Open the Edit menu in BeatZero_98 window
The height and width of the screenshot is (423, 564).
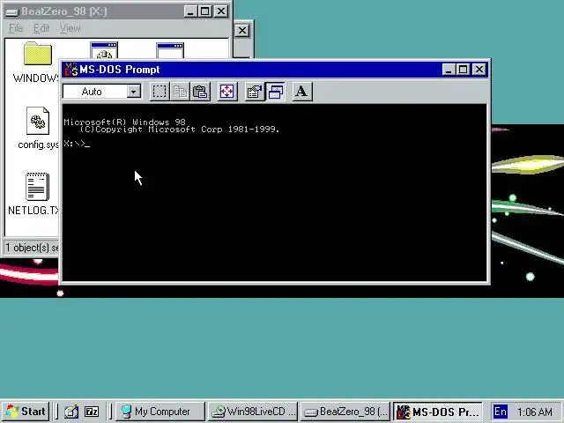41,28
